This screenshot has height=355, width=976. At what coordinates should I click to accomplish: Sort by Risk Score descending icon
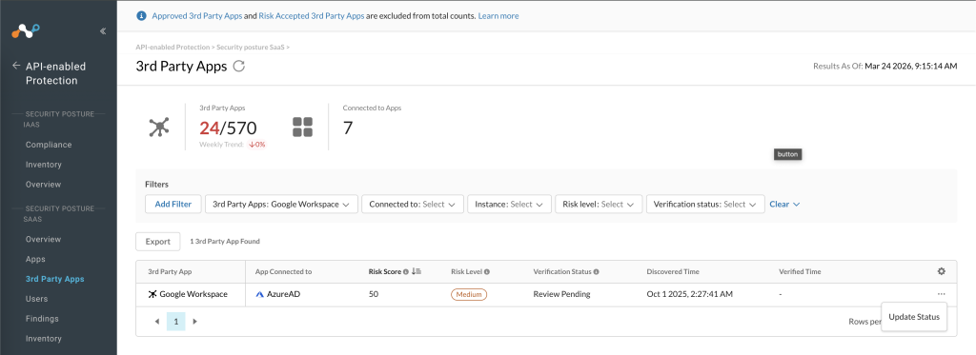417,271
